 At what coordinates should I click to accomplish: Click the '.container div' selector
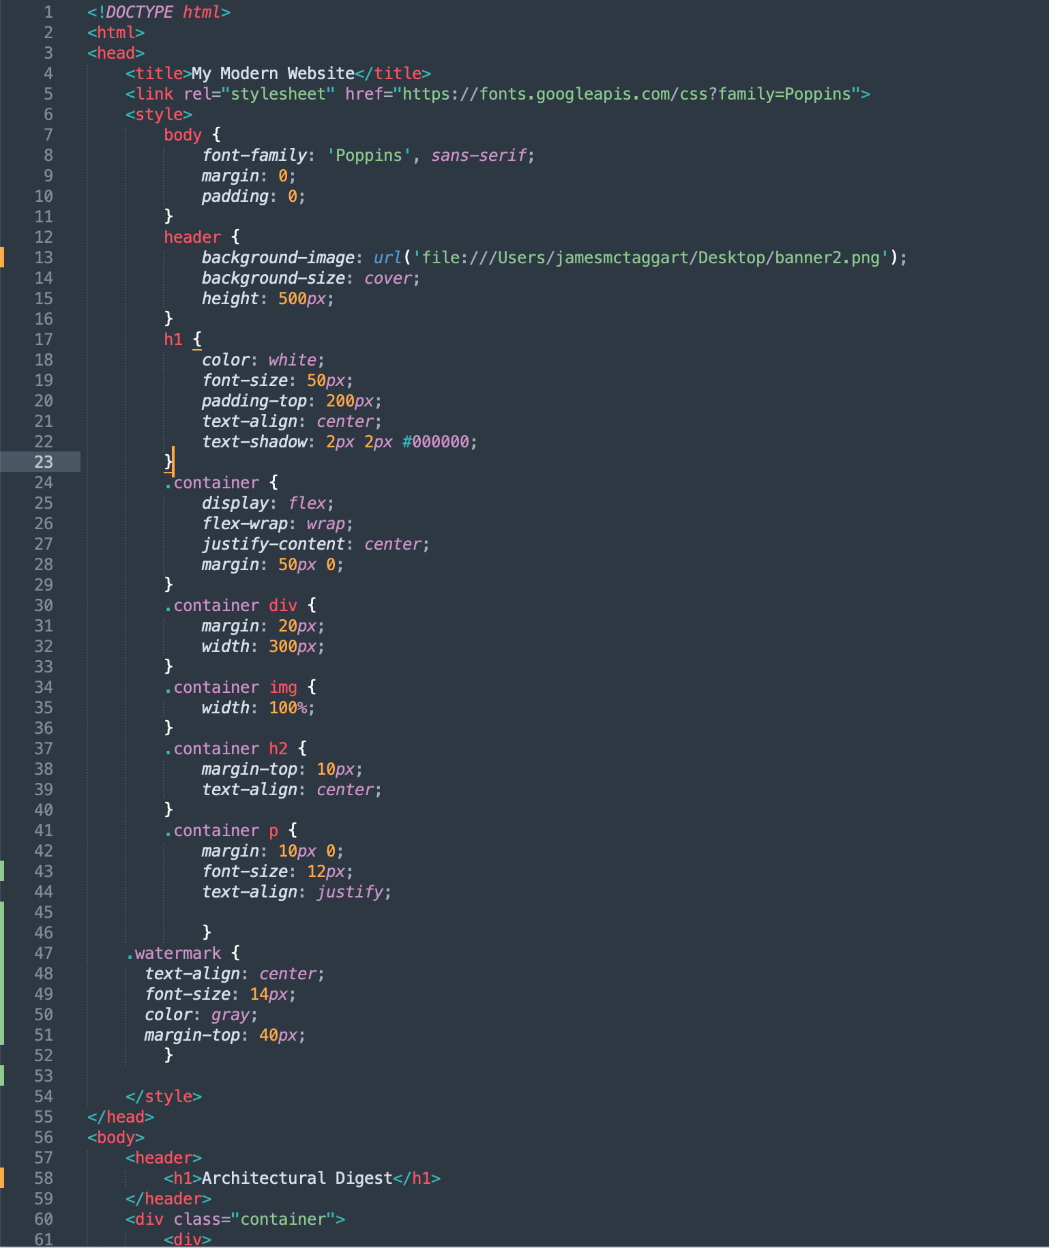[231, 605]
